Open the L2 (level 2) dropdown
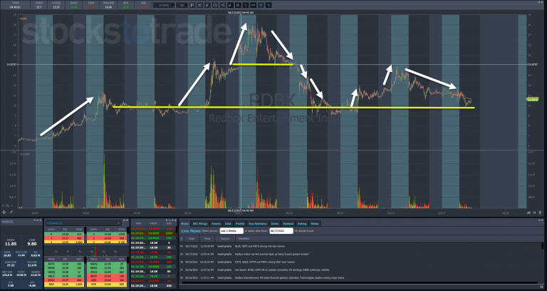 click(83, 223)
